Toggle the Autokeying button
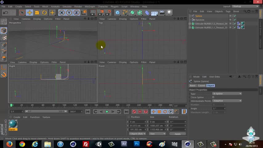263x148 pixels. tap(140, 112)
